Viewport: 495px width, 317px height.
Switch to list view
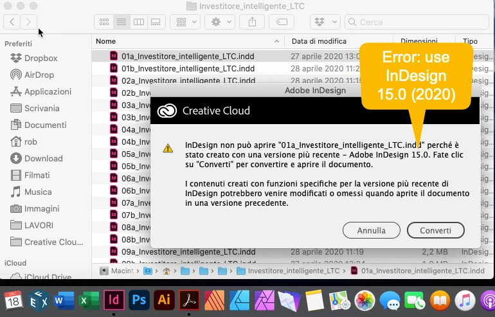pyautogui.click(x=122, y=22)
